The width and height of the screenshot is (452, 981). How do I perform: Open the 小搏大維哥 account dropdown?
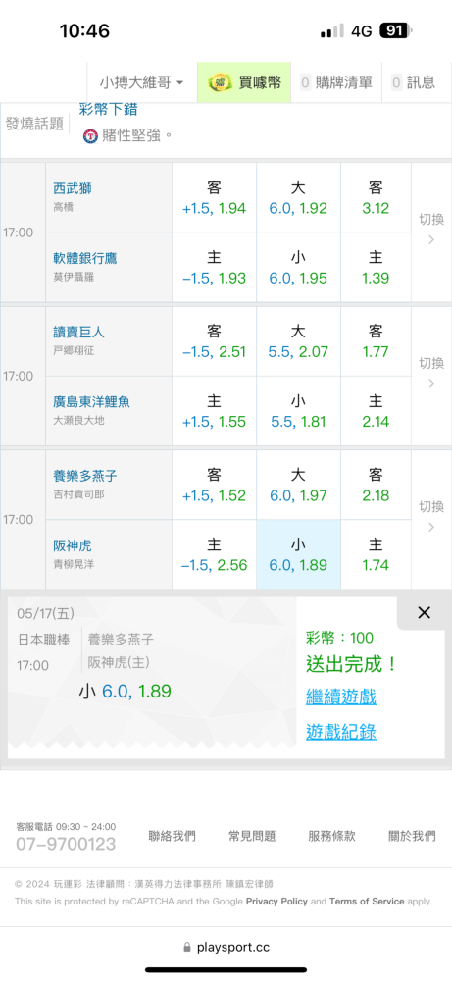tap(141, 82)
